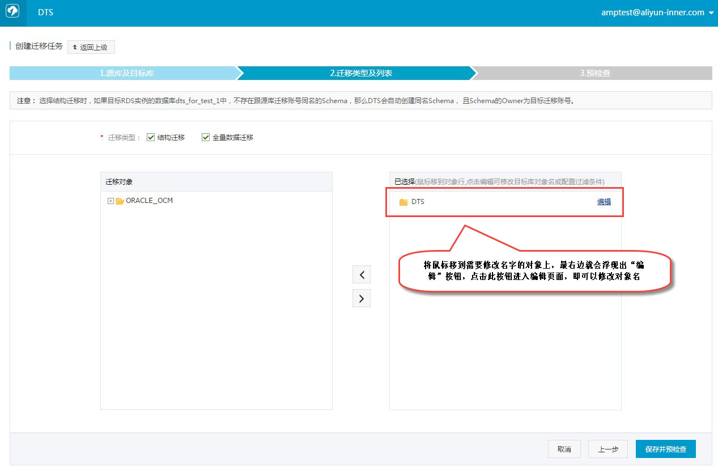The image size is (718, 475).
Task: Uncheck the 结构迁移 checkbox
Action: point(151,137)
